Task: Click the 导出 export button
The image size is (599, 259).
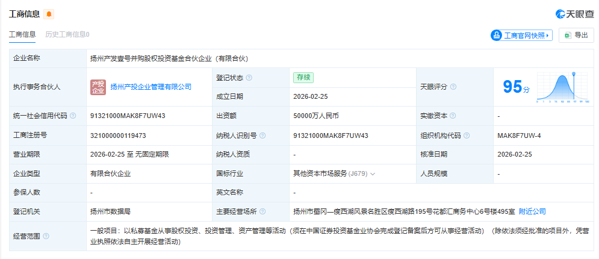Action: 576,36
